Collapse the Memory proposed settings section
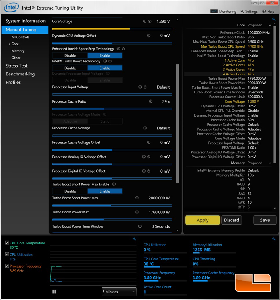Screen dimensions: 280x300 click(270, 163)
